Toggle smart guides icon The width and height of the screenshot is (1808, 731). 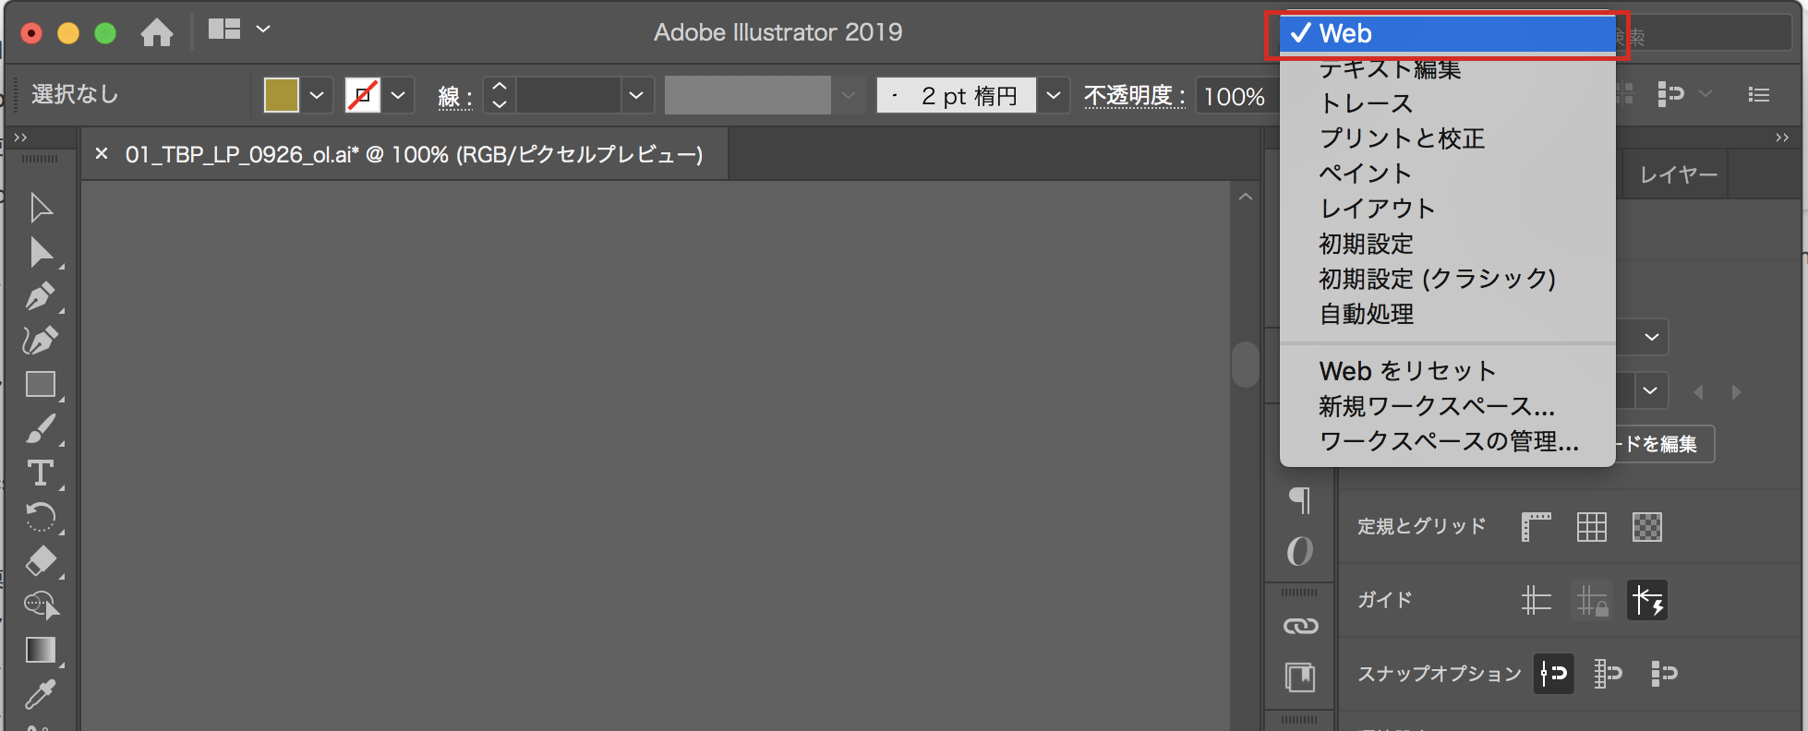coord(1647,601)
